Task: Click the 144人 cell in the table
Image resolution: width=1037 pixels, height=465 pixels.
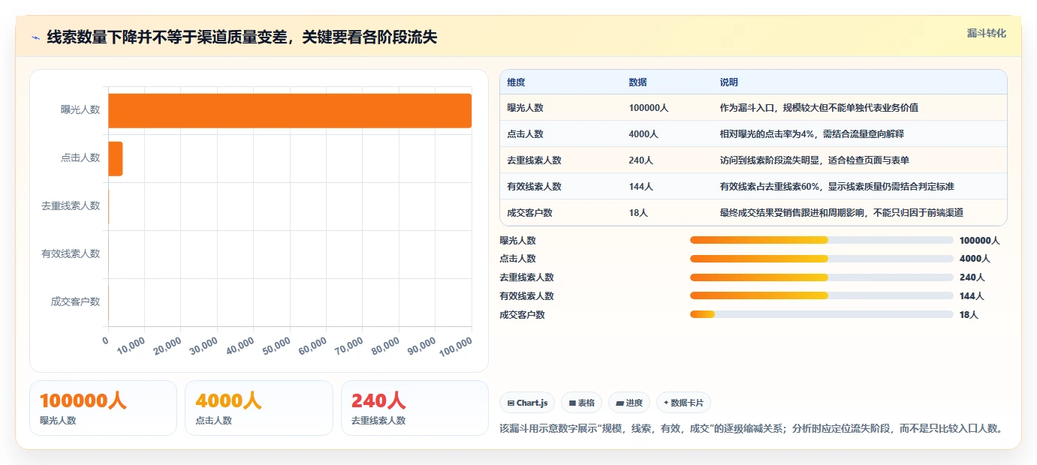Action: pos(641,186)
